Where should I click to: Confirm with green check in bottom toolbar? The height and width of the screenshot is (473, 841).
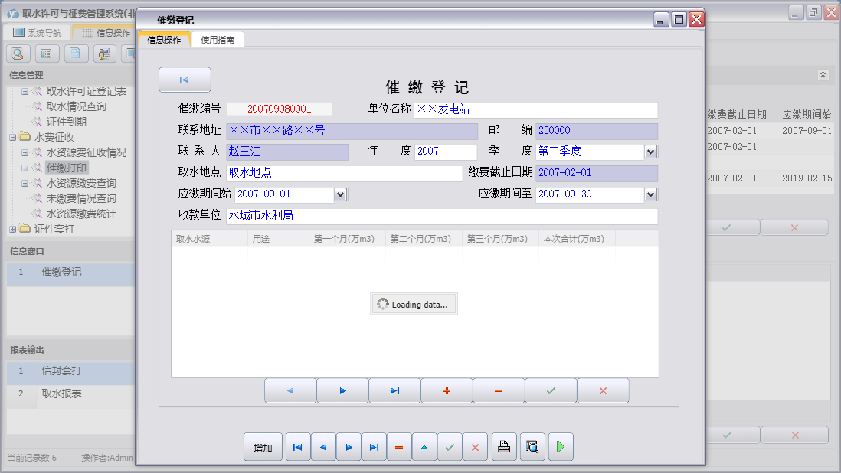click(450, 447)
